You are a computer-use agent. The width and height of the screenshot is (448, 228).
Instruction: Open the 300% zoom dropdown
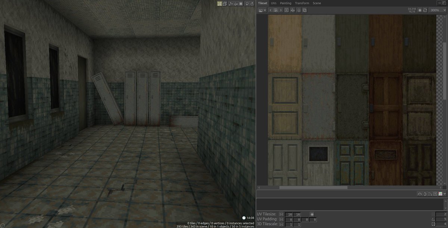coord(438,10)
